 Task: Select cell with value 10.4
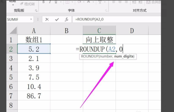[x=34, y=86]
